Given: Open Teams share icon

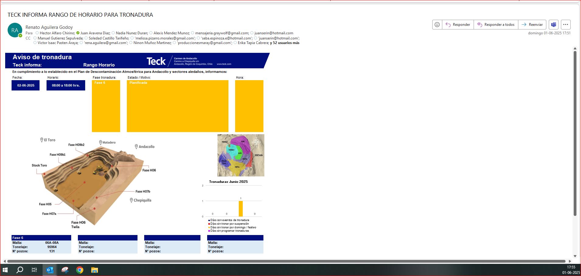Looking at the screenshot, I should 554,25.
